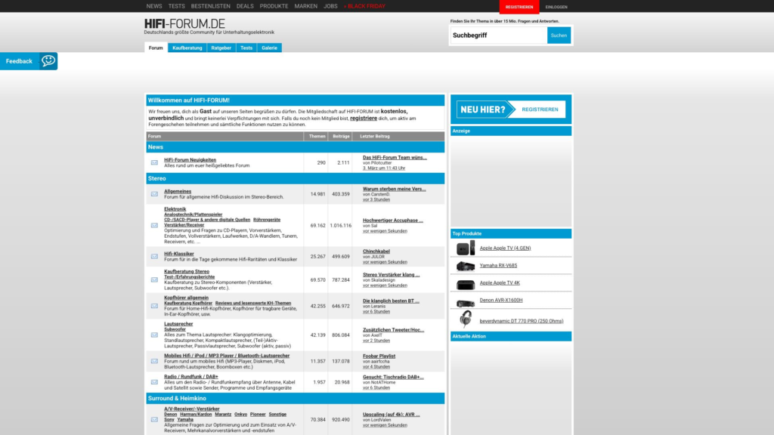Click the Suchen search button

pos(559,35)
